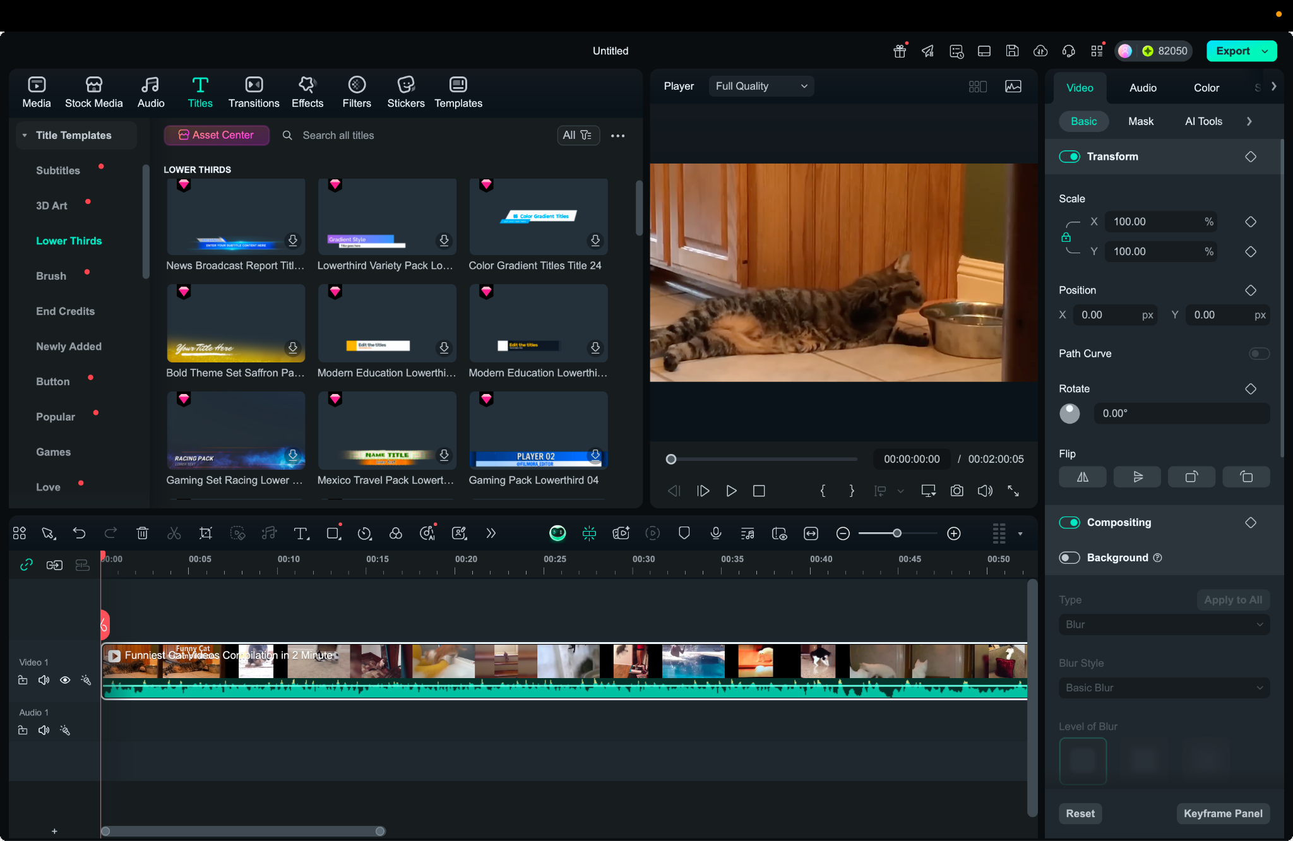Stop playback with the square button
The image size is (1293, 841).
click(760, 491)
